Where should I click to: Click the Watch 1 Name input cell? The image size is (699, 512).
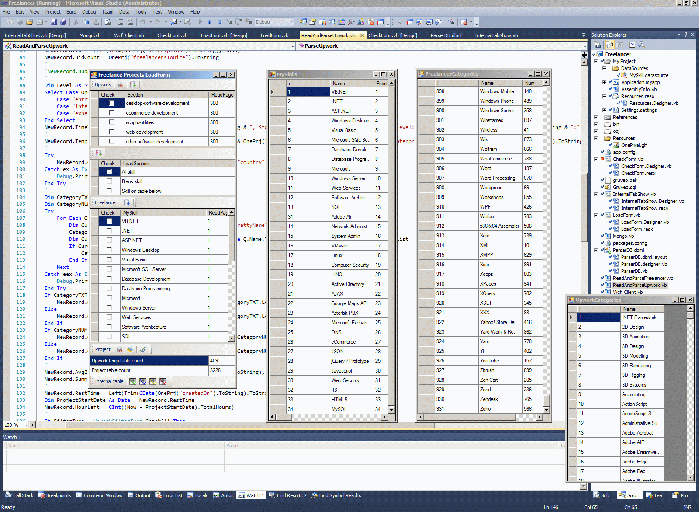coord(115,453)
